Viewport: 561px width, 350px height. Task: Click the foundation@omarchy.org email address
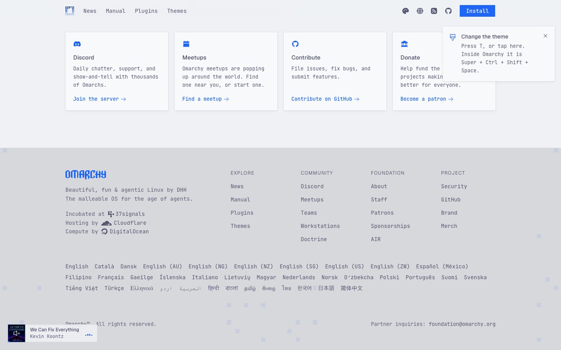coord(462,324)
